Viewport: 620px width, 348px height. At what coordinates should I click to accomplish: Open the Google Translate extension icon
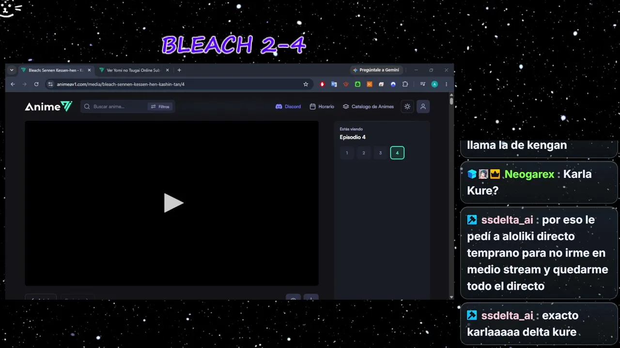tap(334, 84)
